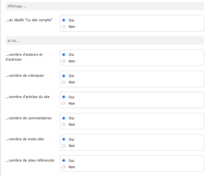Pick Oui for nombre d'articles du site

[x=64, y=97]
